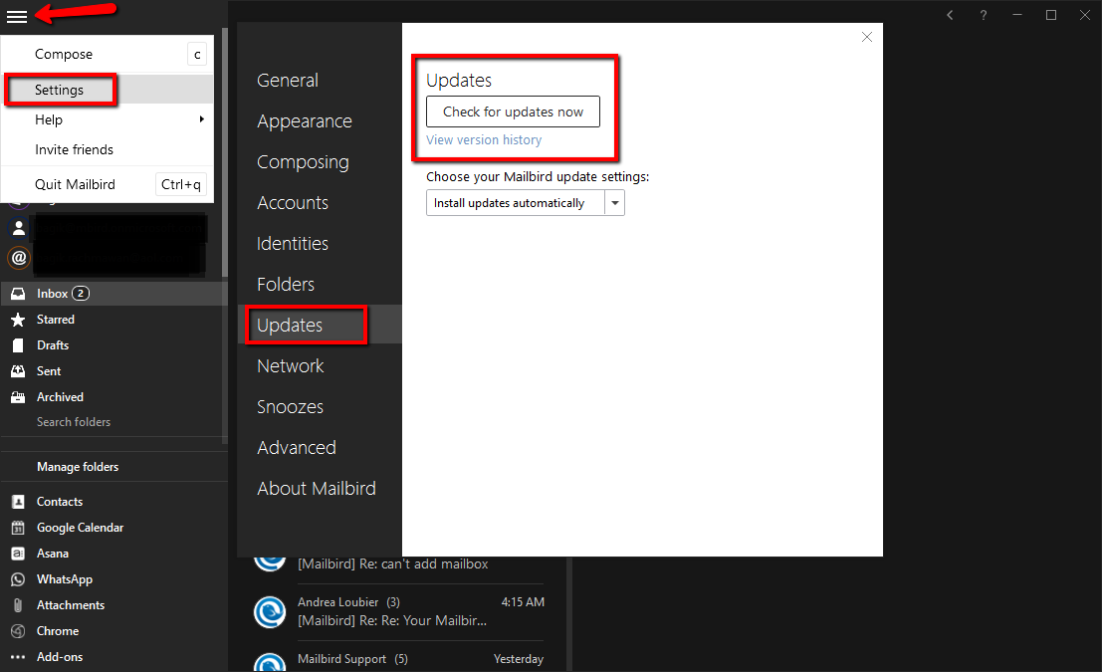This screenshot has height=672, width=1102.
Task: Click the Inbox folder tray icon
Action: (x=18, y=294)
